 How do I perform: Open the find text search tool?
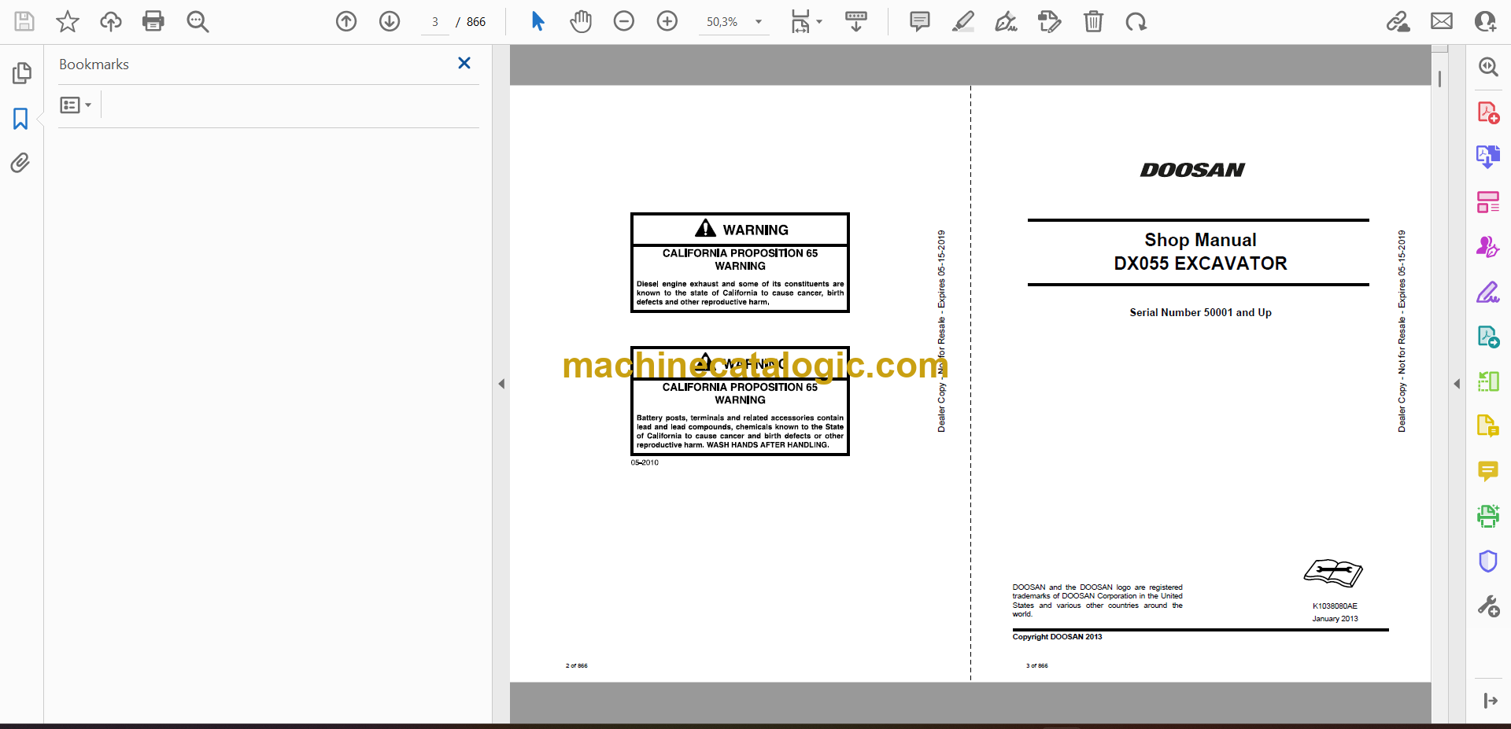[x=198, y=21]
